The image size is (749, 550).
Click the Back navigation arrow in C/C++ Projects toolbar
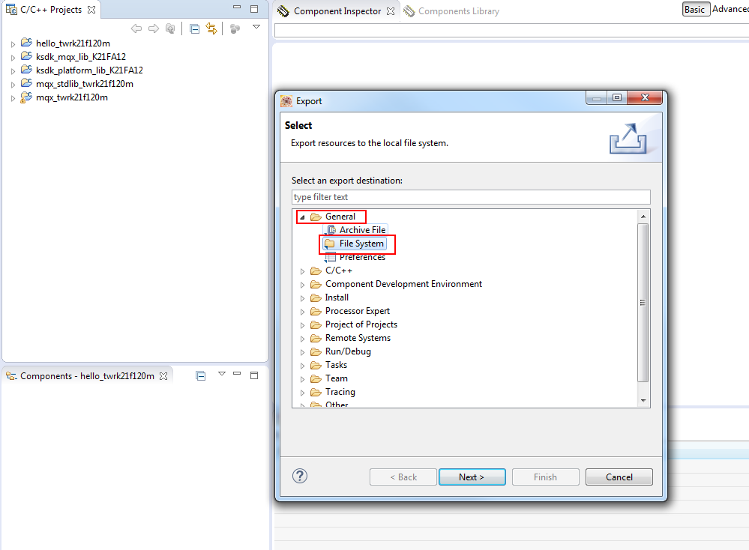point(136,28)
